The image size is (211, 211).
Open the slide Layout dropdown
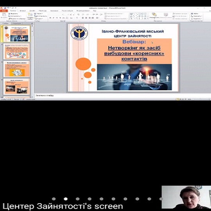point(38,14)
